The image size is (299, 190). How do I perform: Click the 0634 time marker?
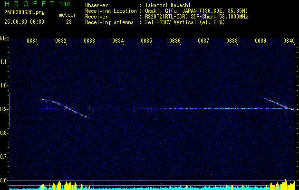click(118, 41)
